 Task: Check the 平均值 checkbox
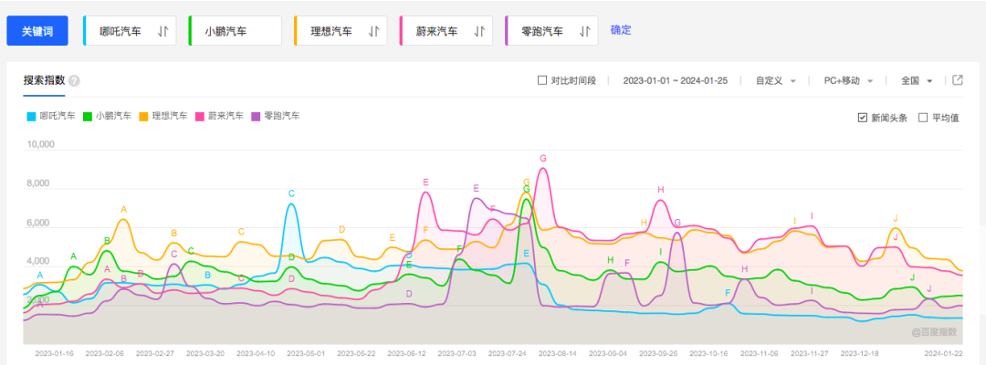pos(923,118)
